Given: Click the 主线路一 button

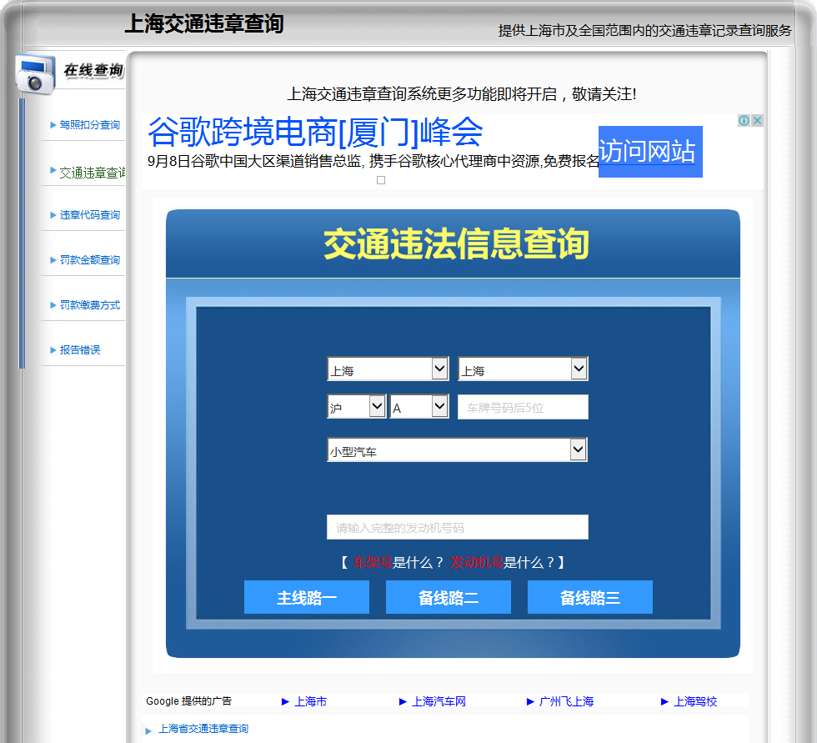Looking at the screenshot, I should pos(307,597).
